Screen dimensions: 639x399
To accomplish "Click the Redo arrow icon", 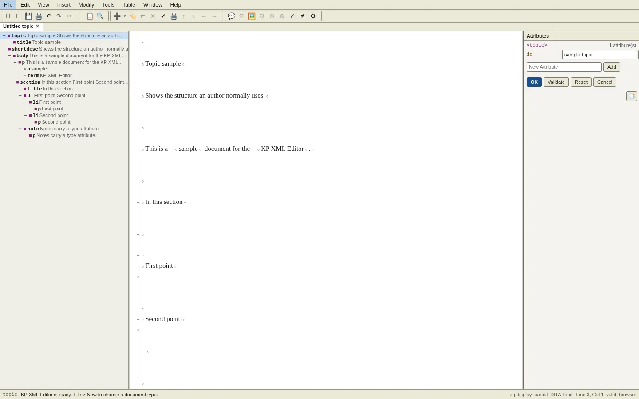I will [x=59, y=16].
